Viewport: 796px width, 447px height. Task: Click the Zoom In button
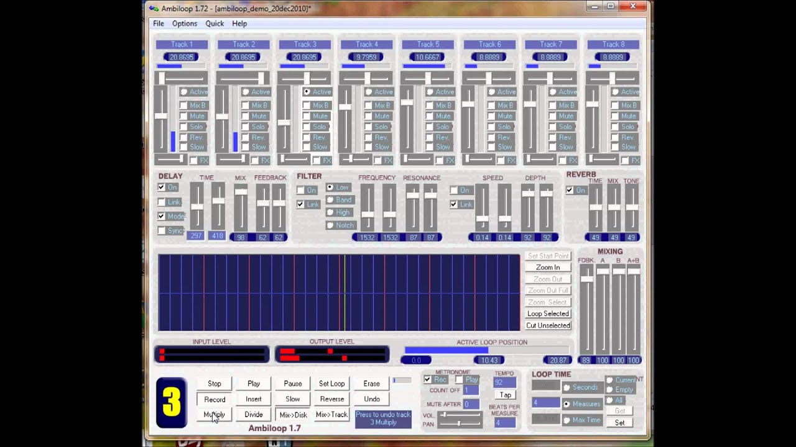[x=548, y=268]
